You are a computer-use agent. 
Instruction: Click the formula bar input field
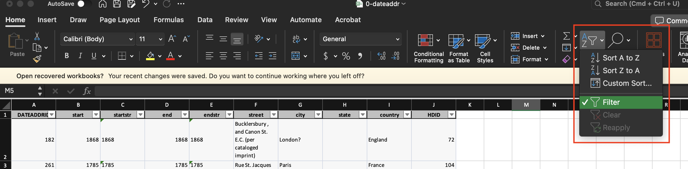pyautogui.click(x=320, y=91)
